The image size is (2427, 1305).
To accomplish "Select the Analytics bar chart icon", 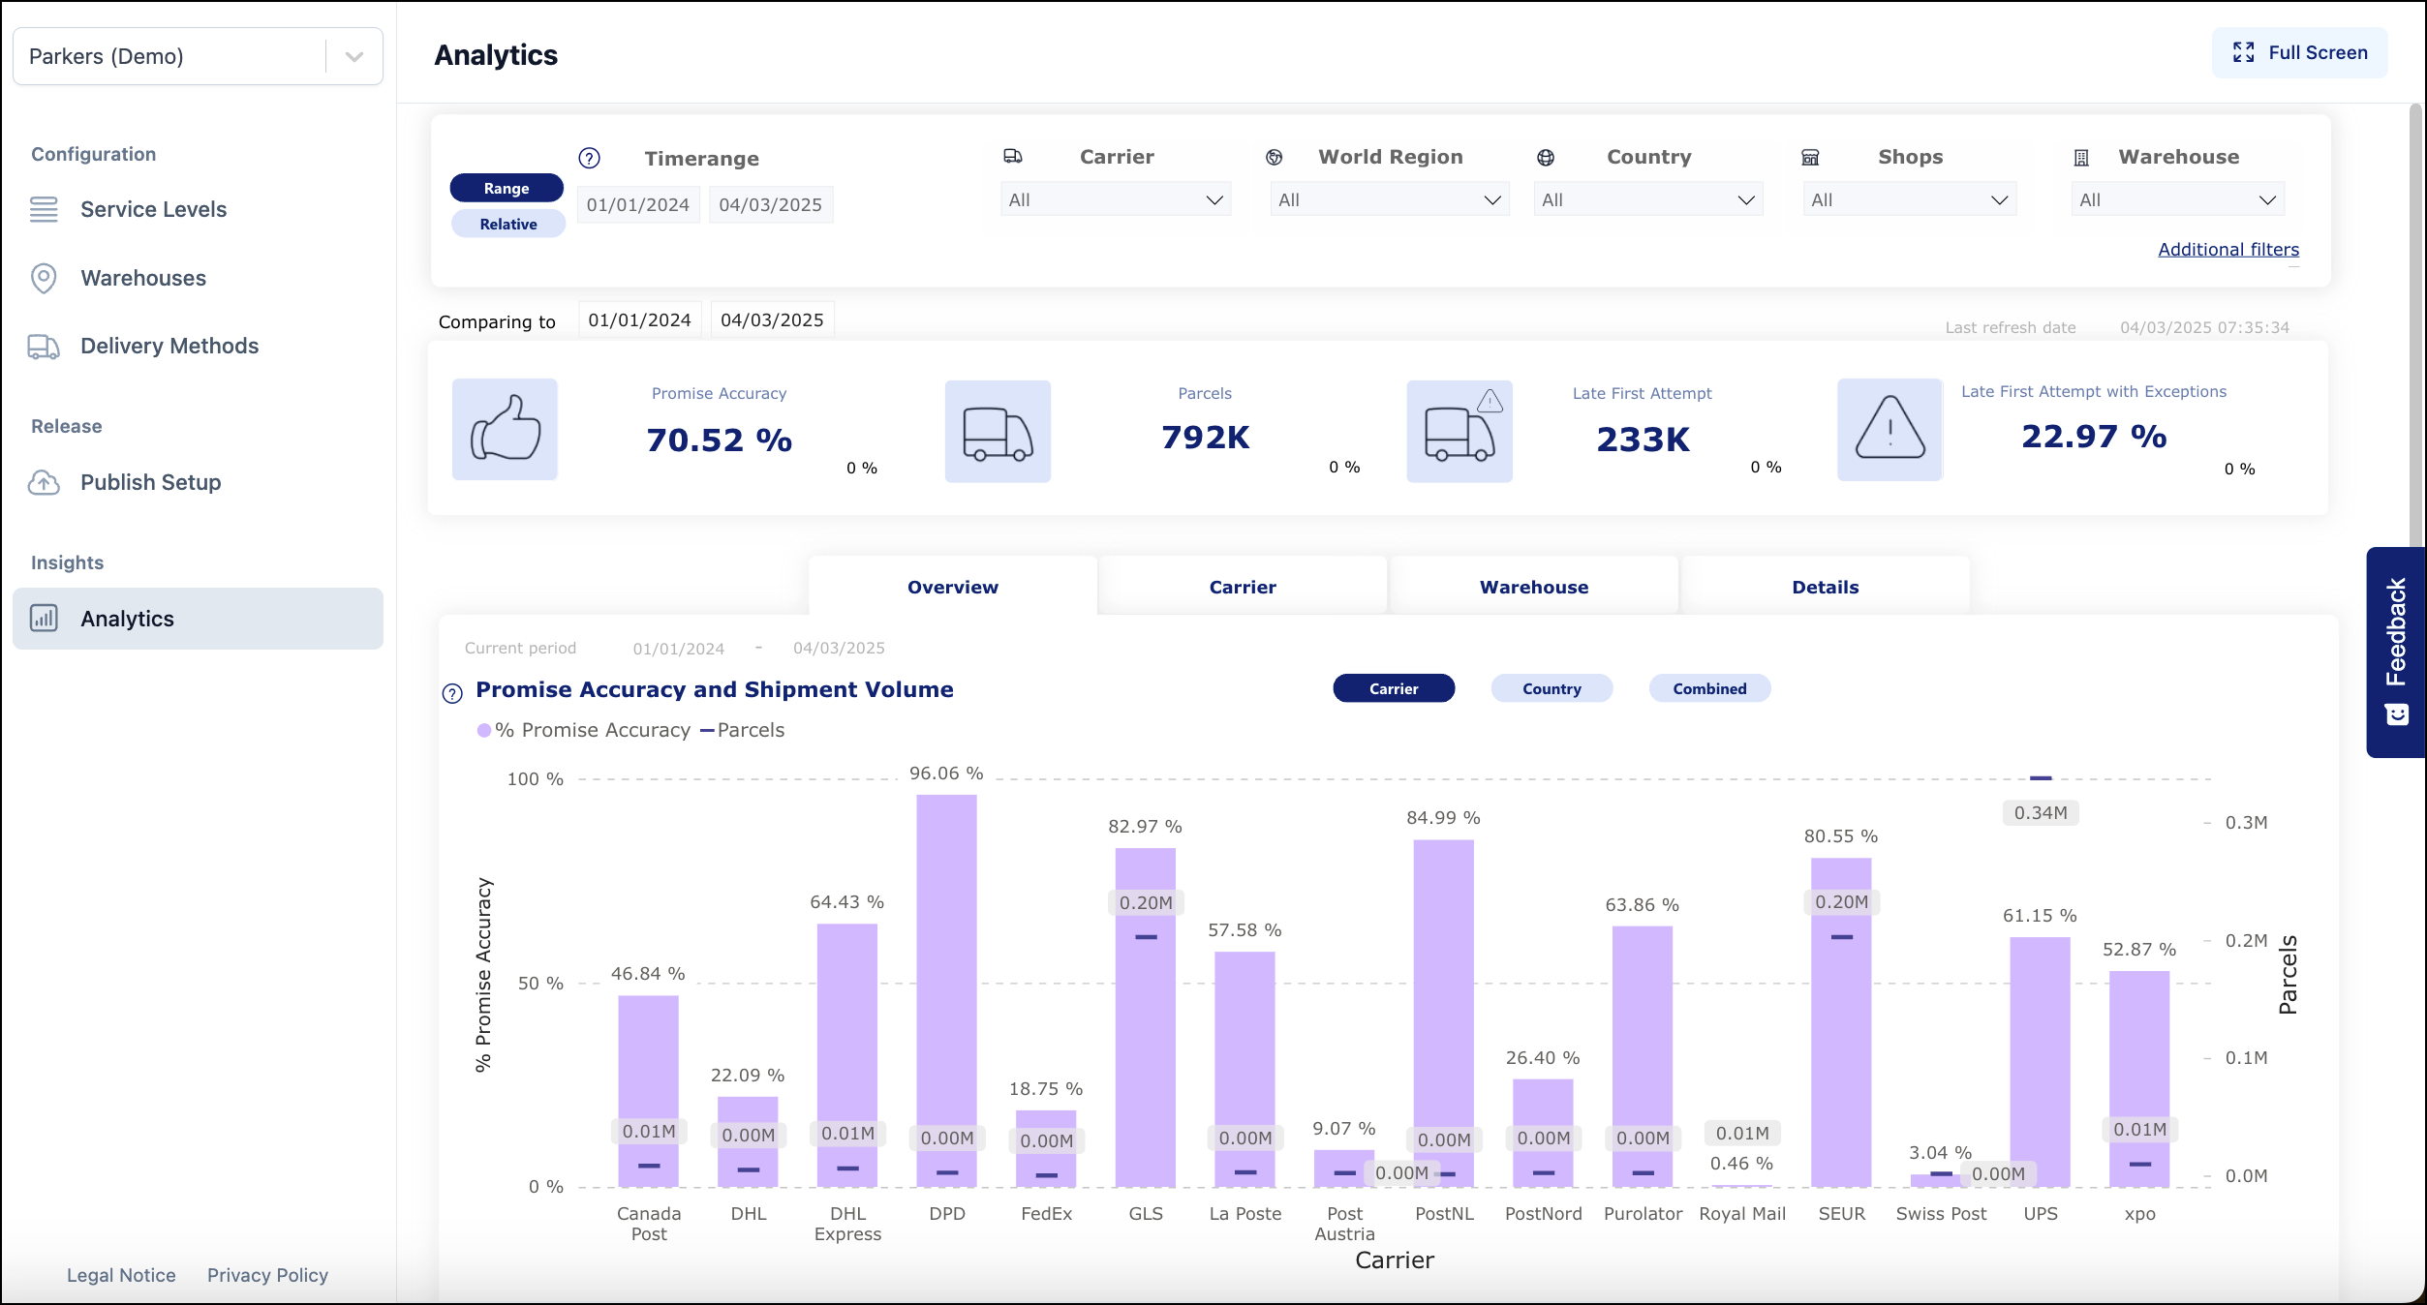I will (44, 619).
